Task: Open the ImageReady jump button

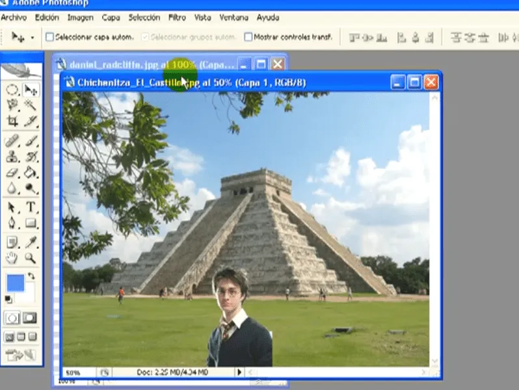Action: (21, 356)
